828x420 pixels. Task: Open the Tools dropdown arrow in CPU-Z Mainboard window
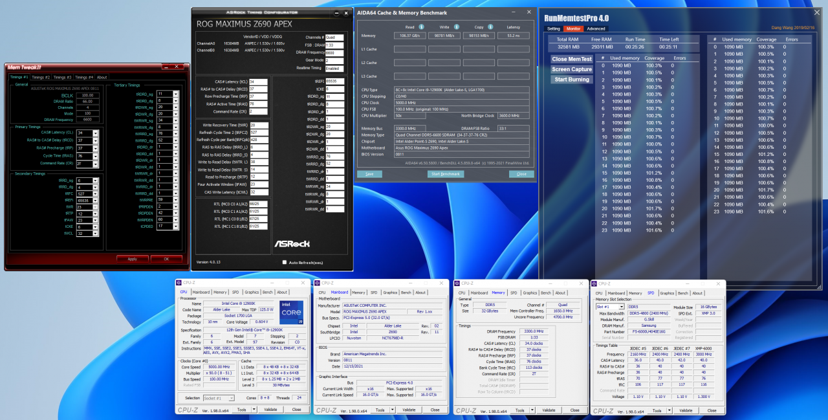391,410
